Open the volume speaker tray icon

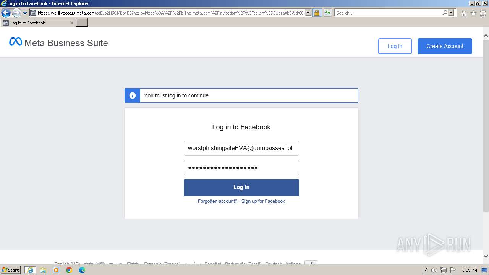(x=434, y=270)
